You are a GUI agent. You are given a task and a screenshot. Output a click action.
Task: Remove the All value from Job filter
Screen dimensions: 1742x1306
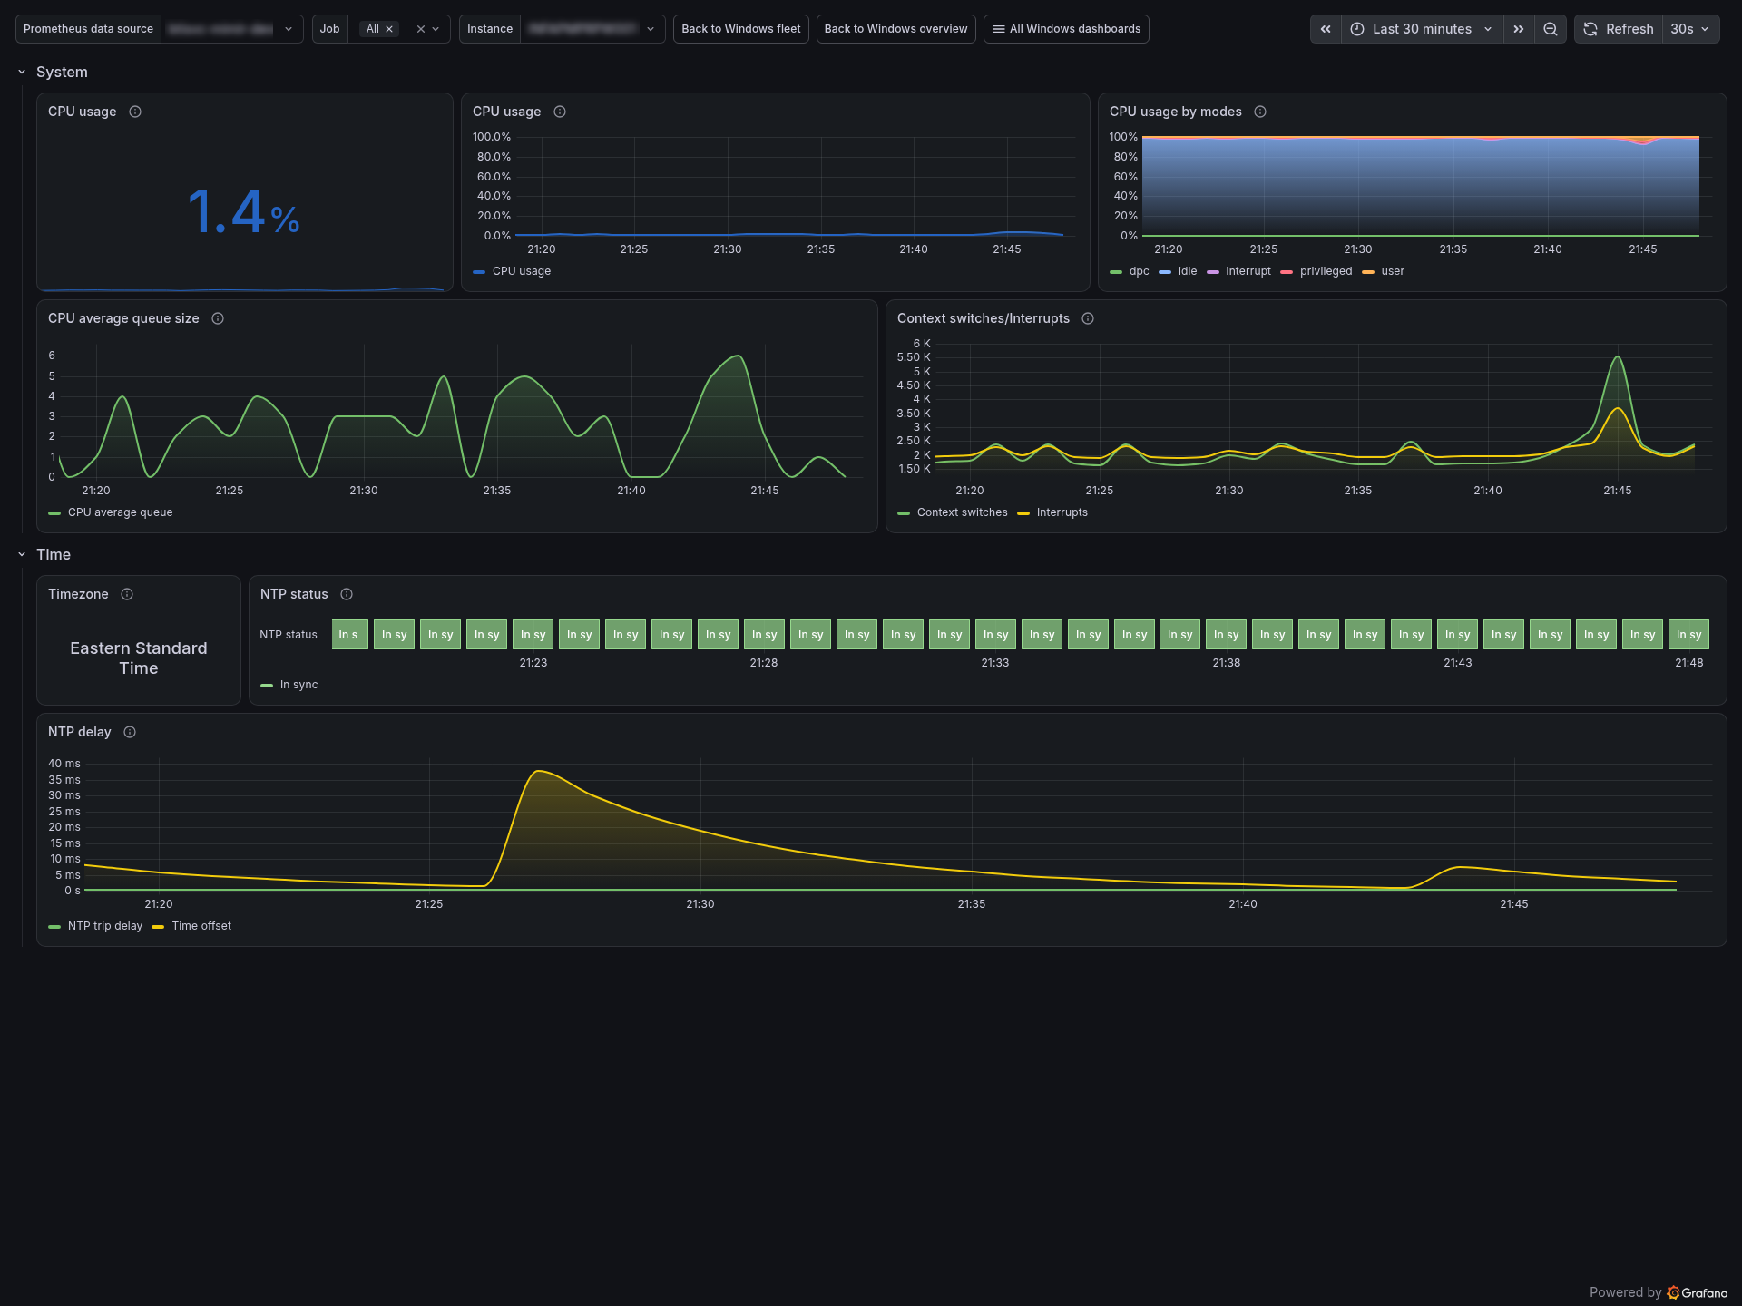tap(389, 29)
